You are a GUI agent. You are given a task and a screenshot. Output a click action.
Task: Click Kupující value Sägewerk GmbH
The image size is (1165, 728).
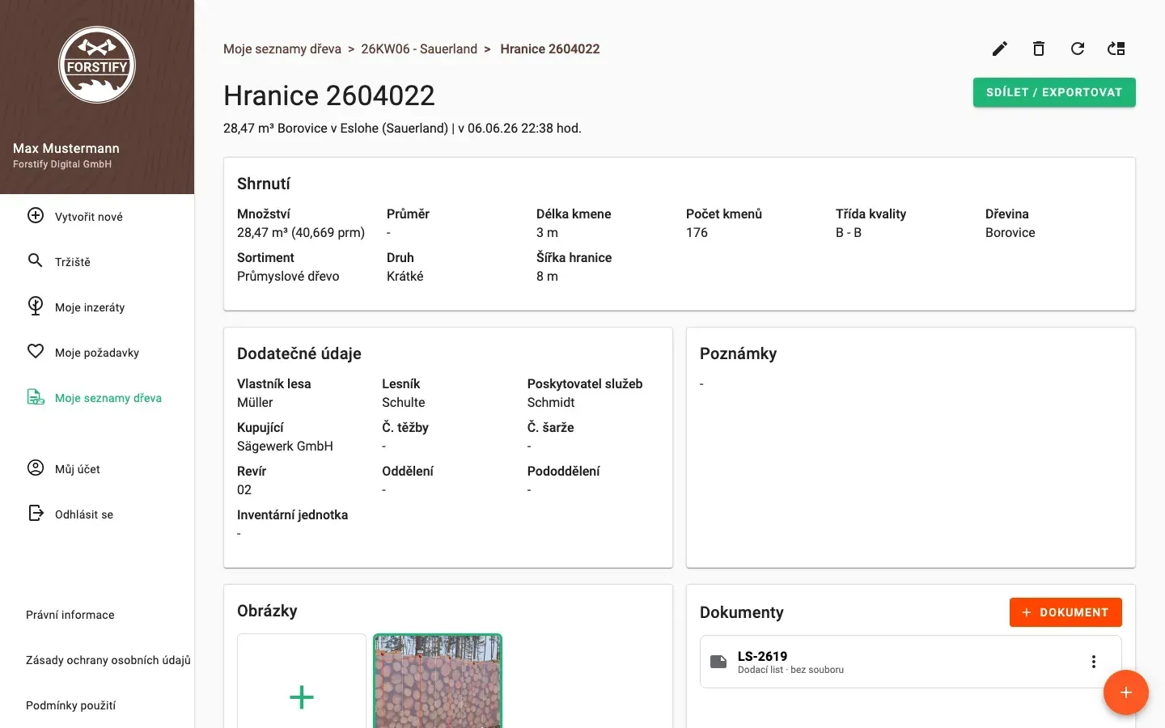[285, 446]
